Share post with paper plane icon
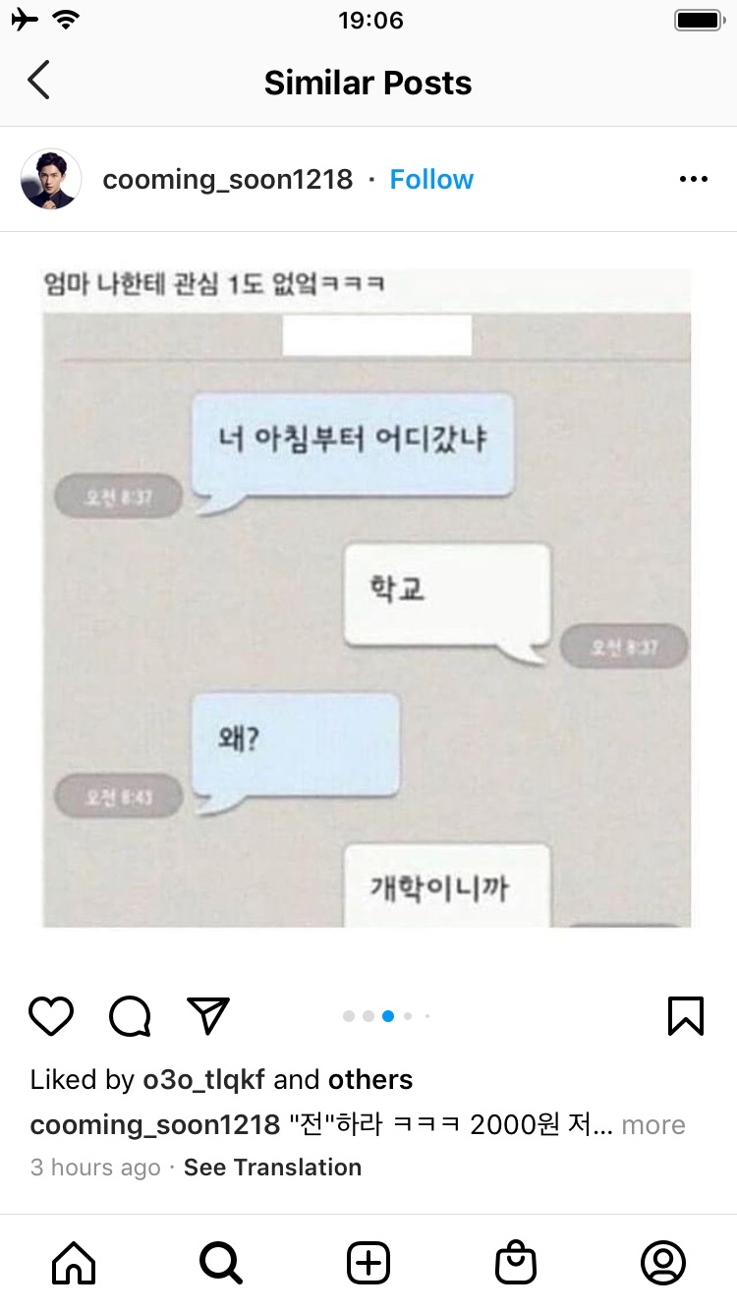The height and width of the screenshot is (1311, 737). [x=208, y=1015]
